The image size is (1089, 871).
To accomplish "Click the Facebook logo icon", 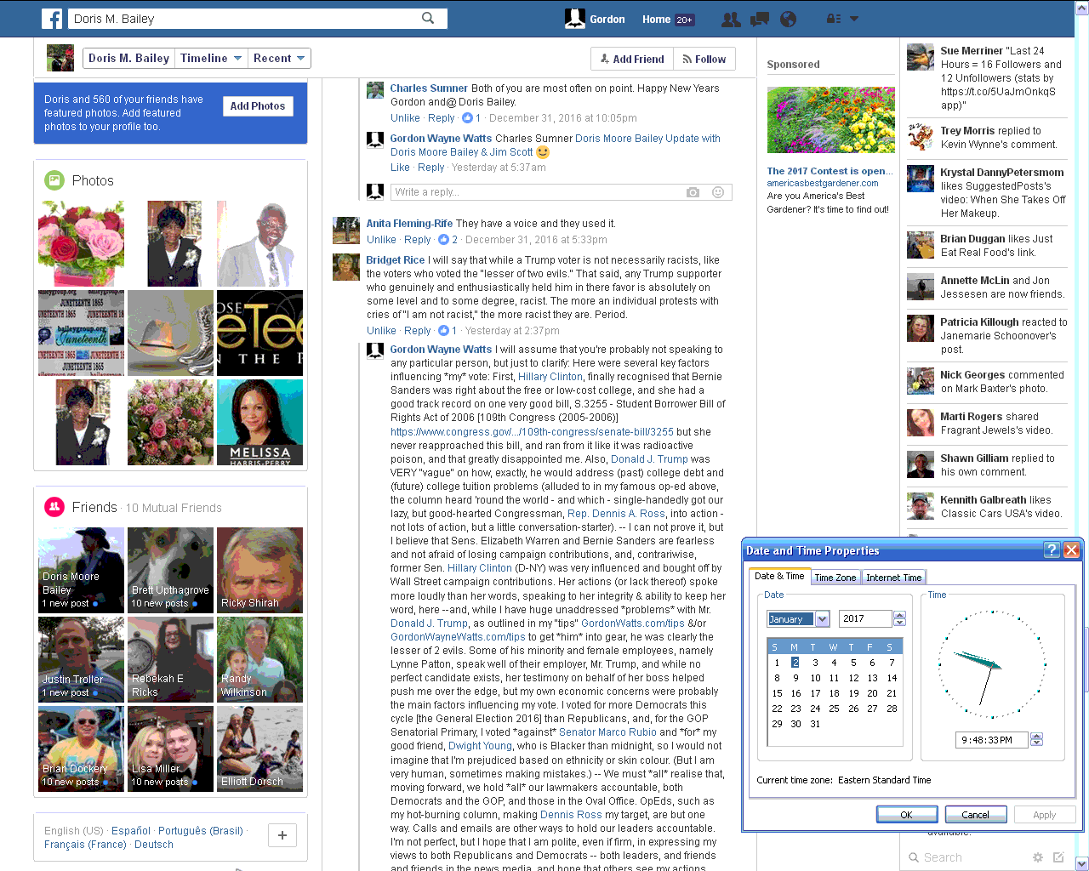I will pyautogui.click(x=52, y=19).
